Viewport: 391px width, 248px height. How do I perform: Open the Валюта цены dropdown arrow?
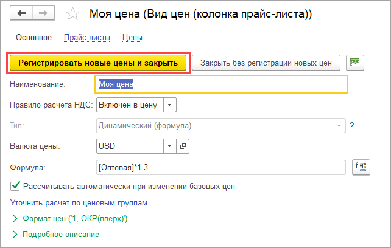[x=170, y=146]
